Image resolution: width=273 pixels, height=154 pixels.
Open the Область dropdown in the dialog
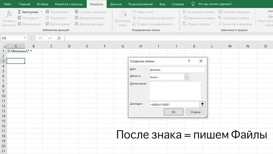[186, 77]
